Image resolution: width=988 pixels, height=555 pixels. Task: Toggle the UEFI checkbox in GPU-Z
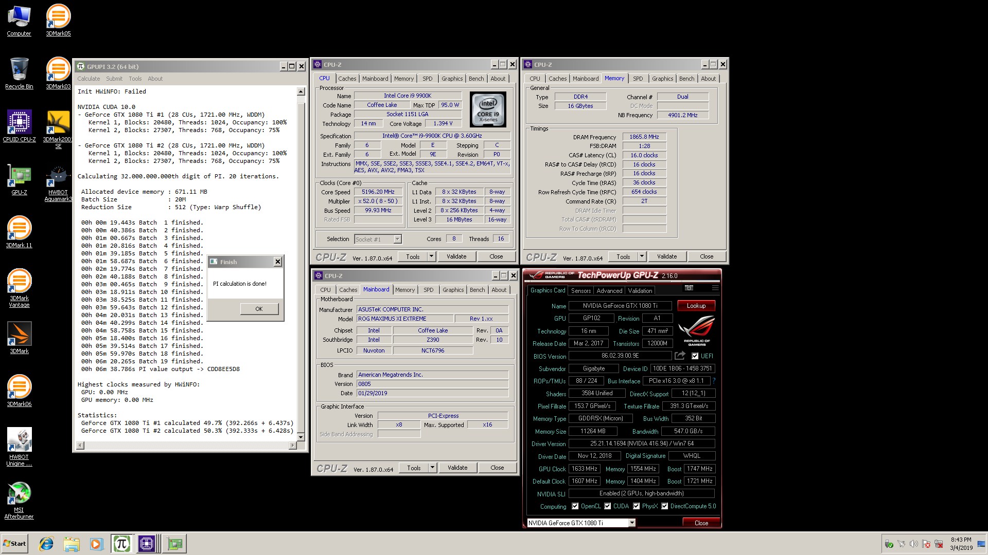pos(695,356)
